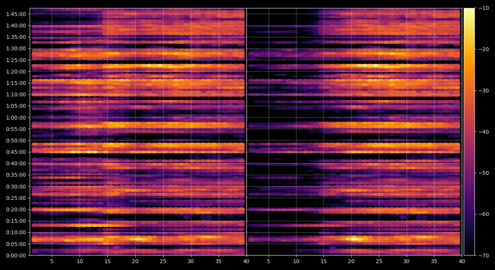Click x-axis tick 5 of the left heatmap
The image size is (495, 270).
click(52, 262)
